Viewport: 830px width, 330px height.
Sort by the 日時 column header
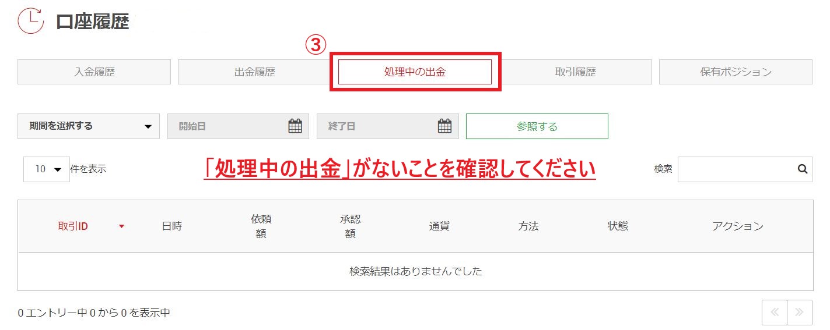coord(172,226)
